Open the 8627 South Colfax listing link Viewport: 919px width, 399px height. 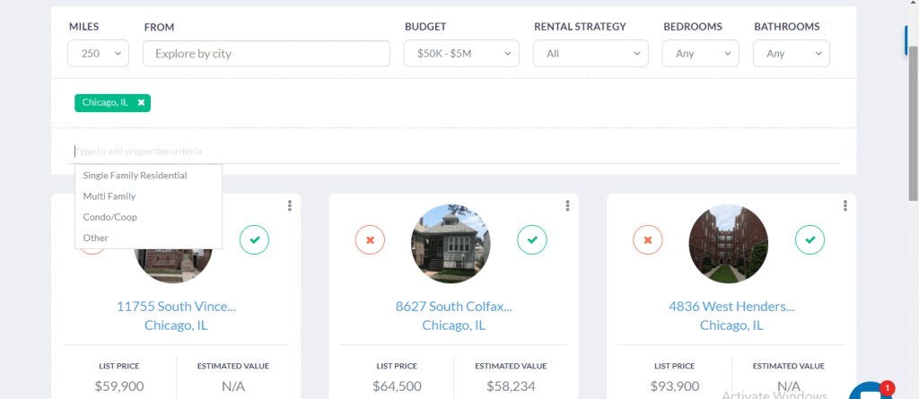(x=453, y=307)
